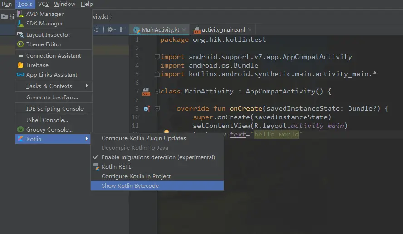This screenshot has height=234, width=403.
Task: Collapse the onCreate function fold marker
Action: tap(157, 109)
